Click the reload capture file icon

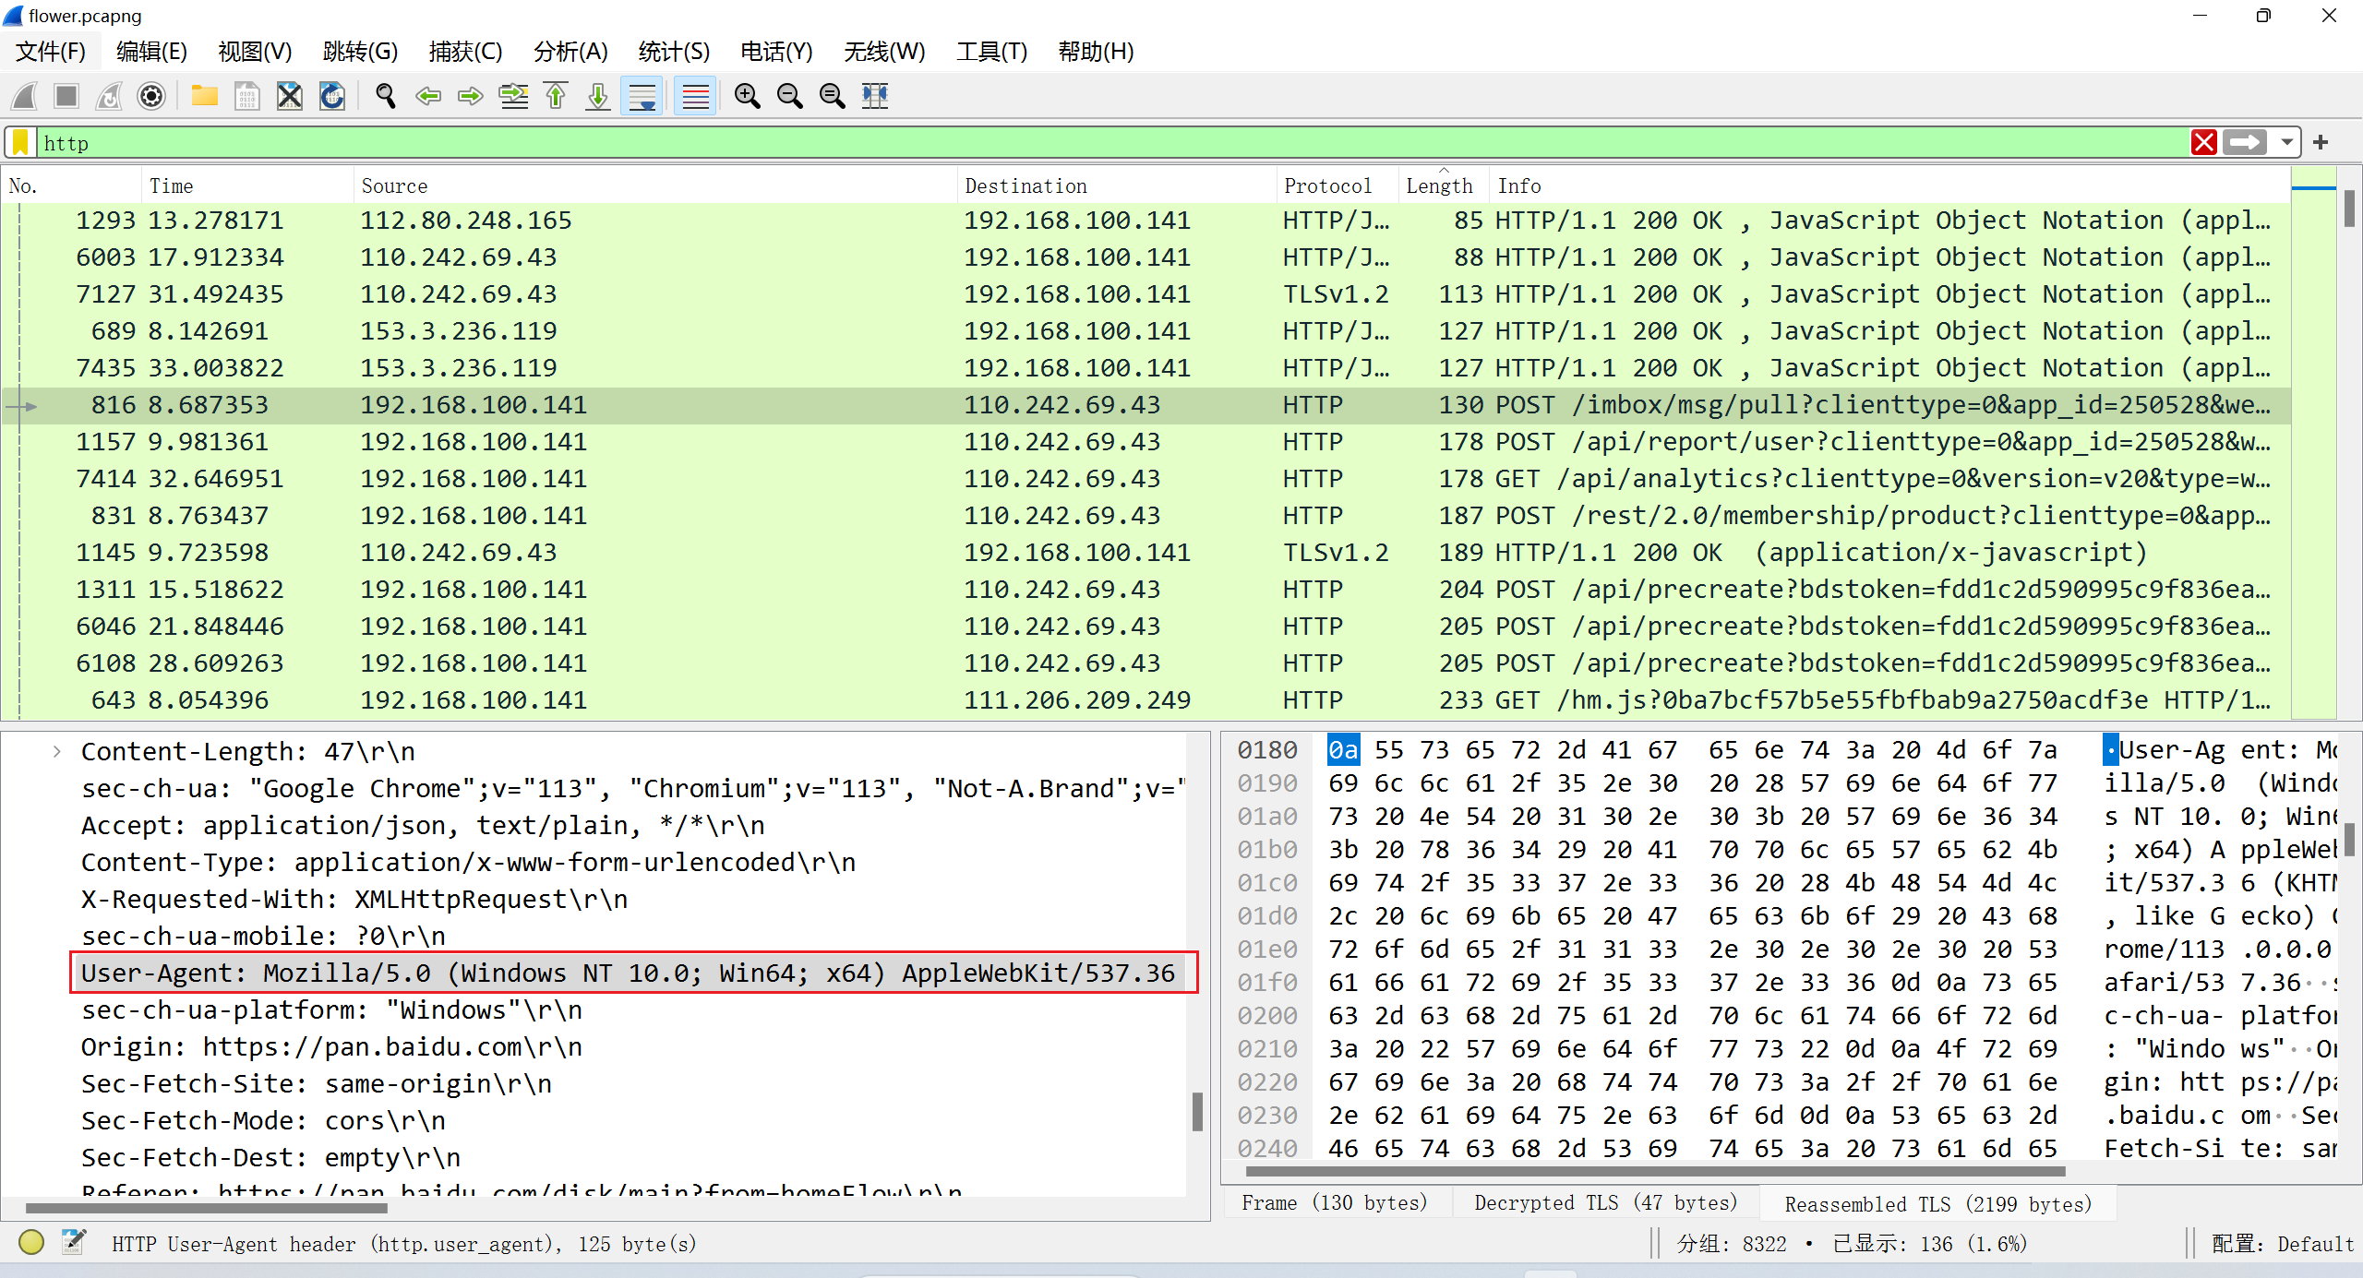point(332,96)
